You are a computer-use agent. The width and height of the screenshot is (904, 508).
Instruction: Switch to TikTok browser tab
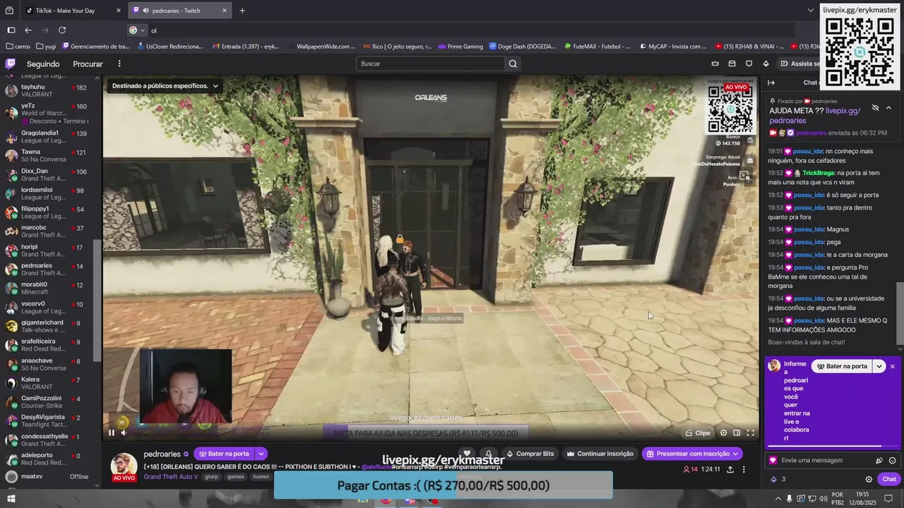point(74,11)
